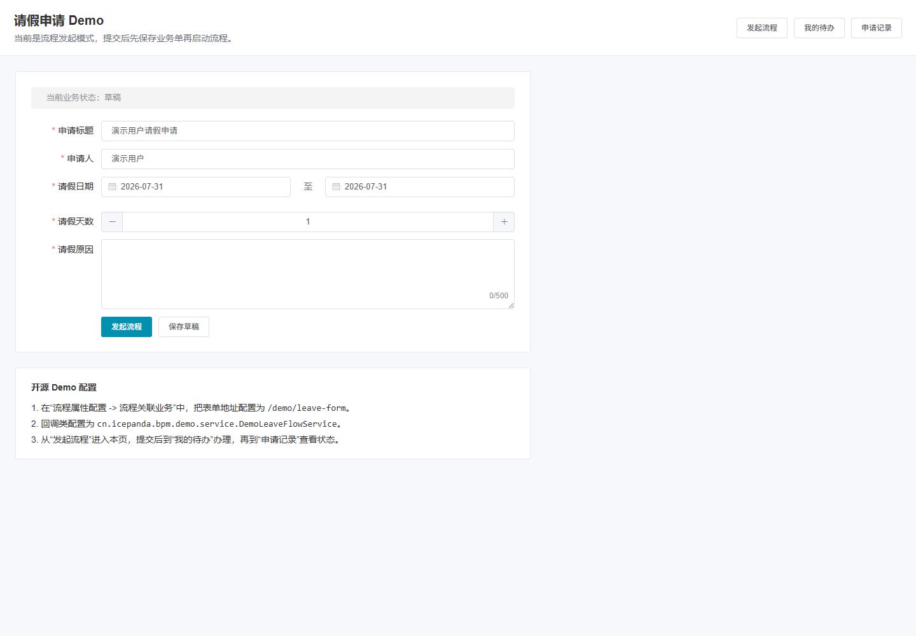The image size is (916, 636).
Task: Click the 开源 Demo 配置 heading
Action: click(x=64, y=387)
